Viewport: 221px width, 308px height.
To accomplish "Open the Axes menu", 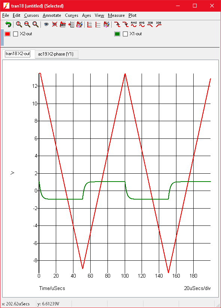I will tap(87, 15).
